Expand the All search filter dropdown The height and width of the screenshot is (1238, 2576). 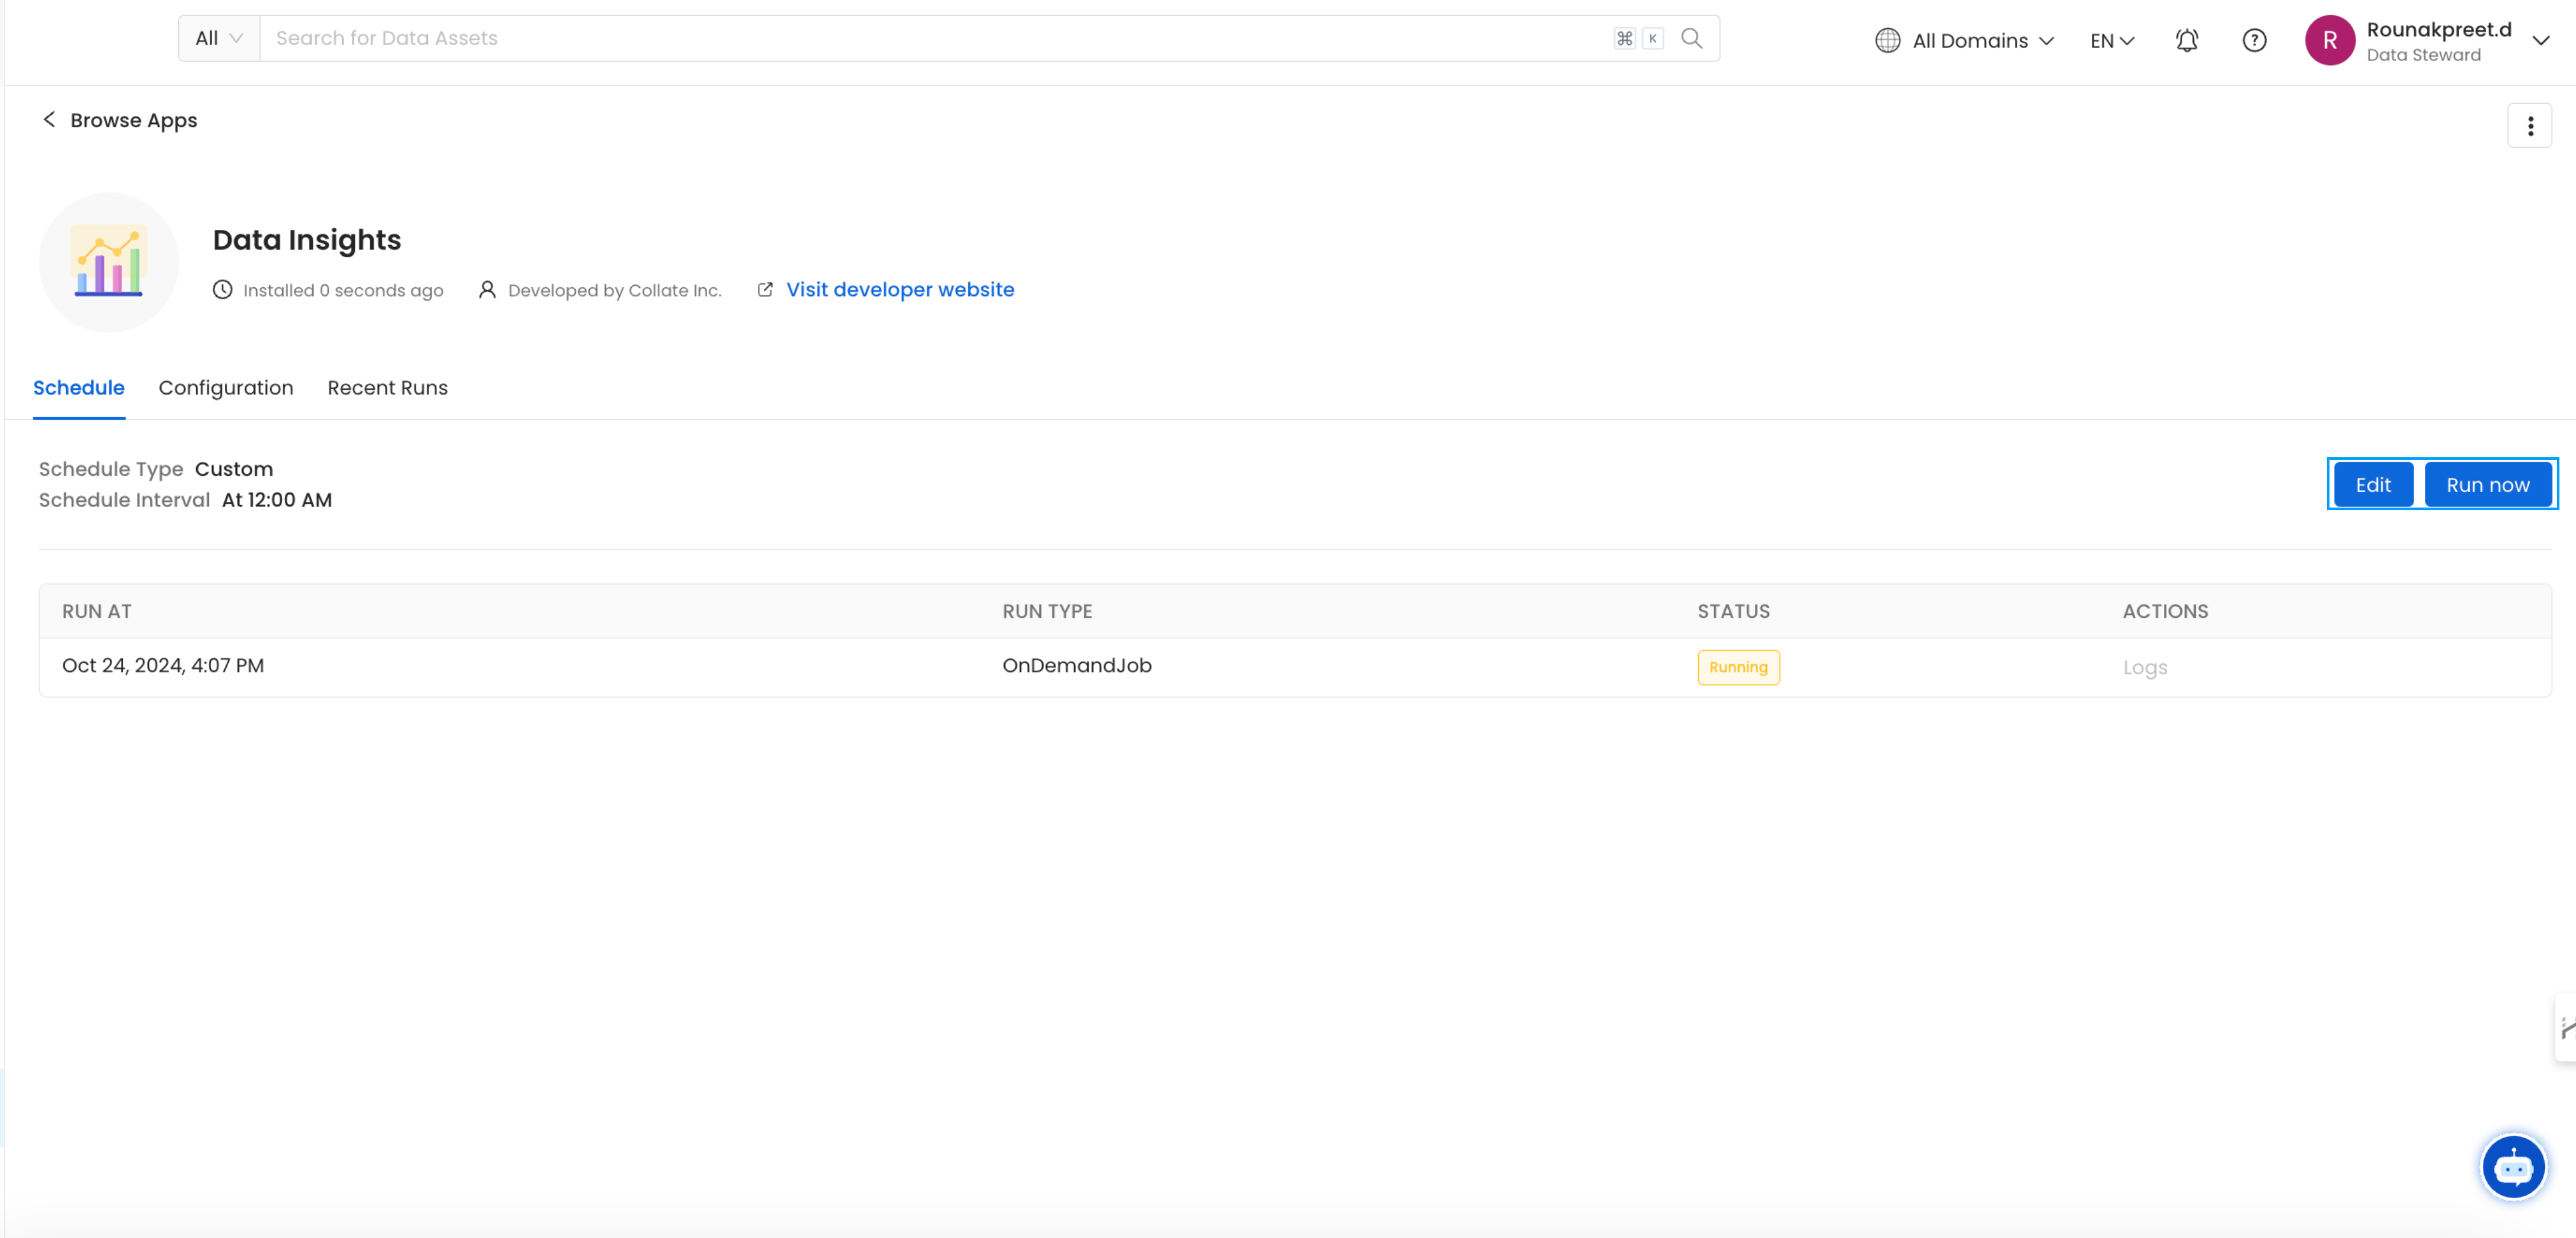(x=217, y=38)
